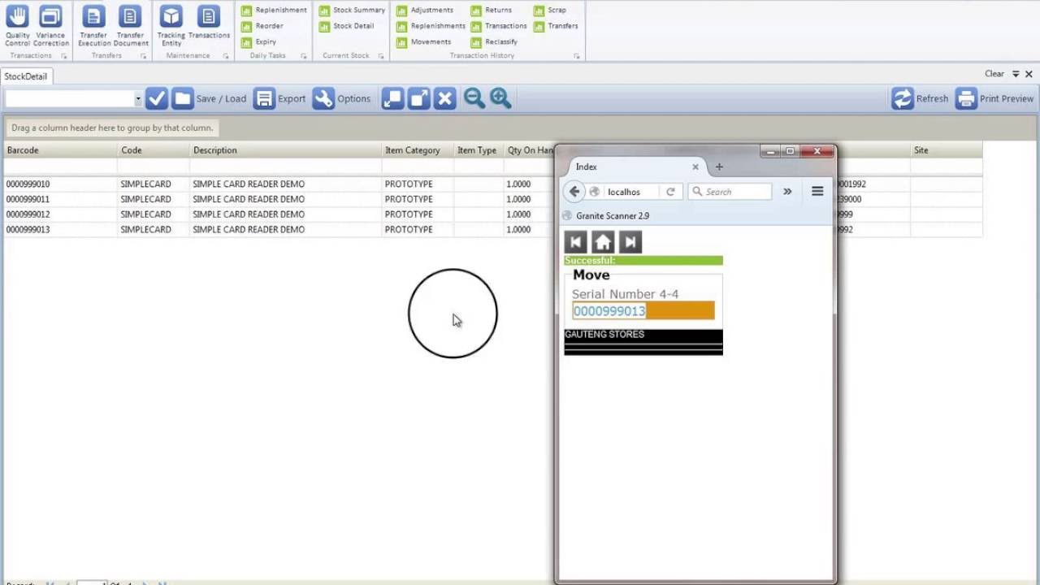1040x585 pixels.
Task: Sort by Item Category column
Action: pos(418,150)
